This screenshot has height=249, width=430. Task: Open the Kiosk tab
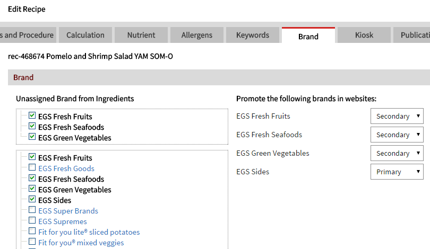pos(364,35)
